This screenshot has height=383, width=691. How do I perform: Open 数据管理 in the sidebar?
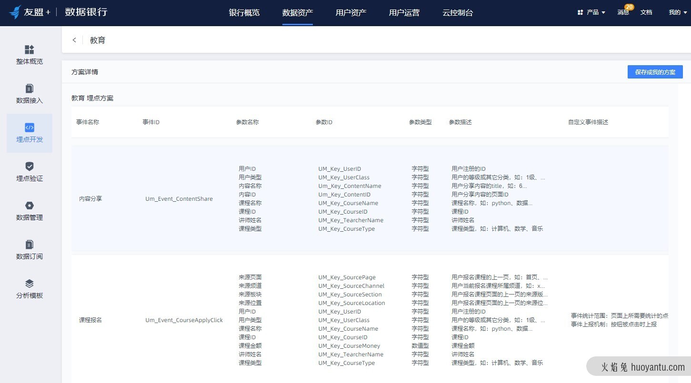coord(30,211)
